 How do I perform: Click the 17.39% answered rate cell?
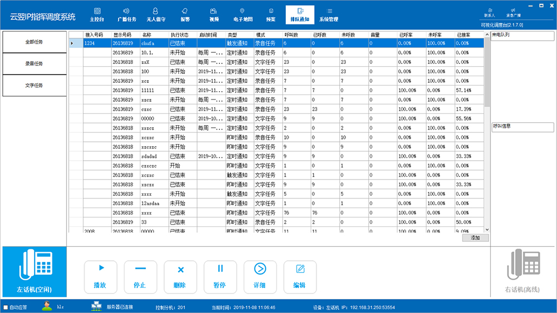469,109
